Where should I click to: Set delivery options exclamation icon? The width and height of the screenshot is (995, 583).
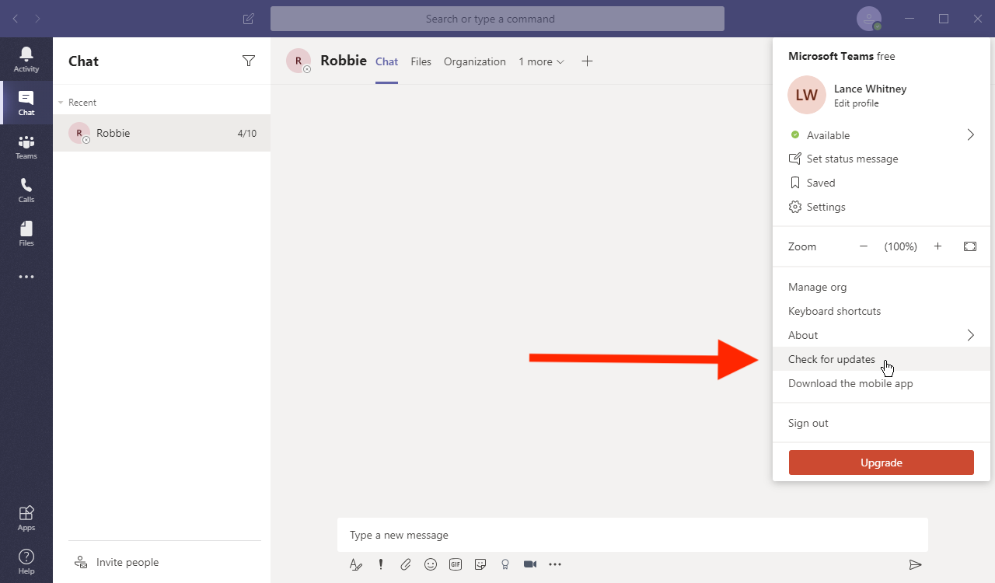tap(381, 564)
